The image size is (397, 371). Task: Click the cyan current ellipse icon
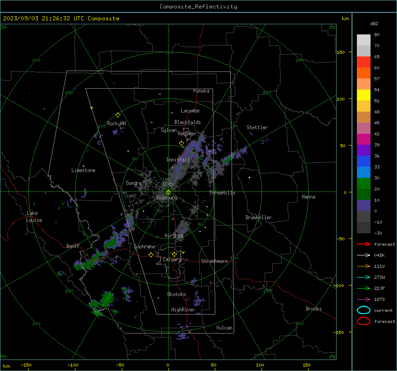[363, 310]
